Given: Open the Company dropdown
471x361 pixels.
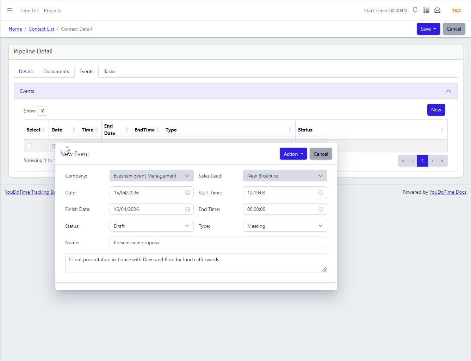Looking at the screenshot, I should click(151, 176).
